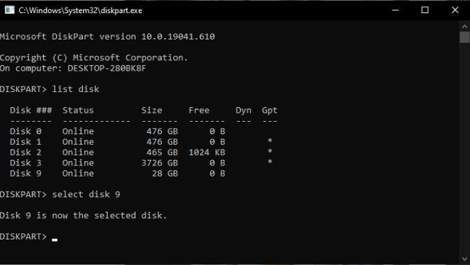Click the 'Gpt' column header
The image size is (470, 265).
coord(270,111)
